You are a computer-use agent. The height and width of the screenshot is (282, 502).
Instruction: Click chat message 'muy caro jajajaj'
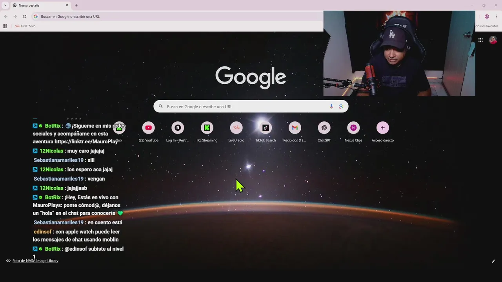coord(86,151)
